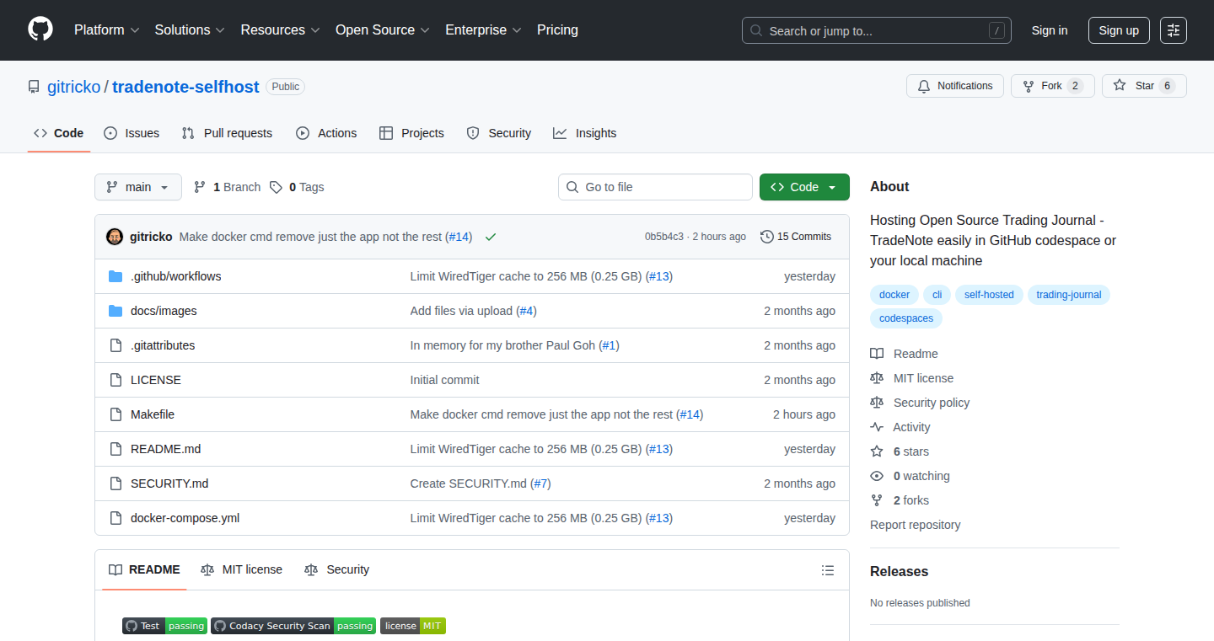Click the book icon beside Readme
1214x641 pixels.
click(877, 354)
